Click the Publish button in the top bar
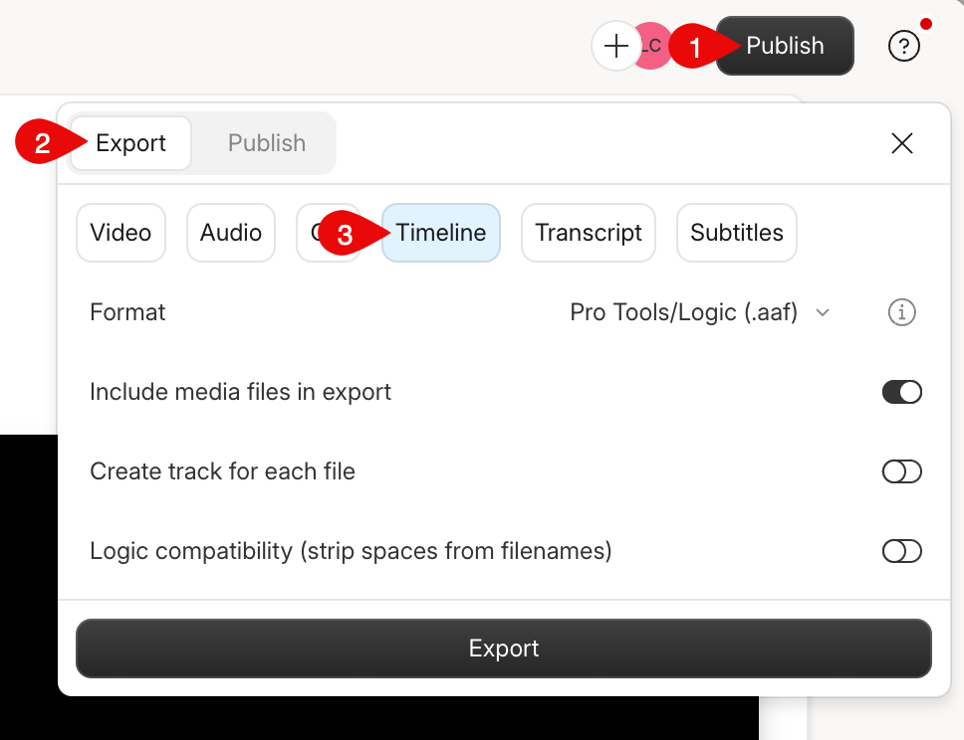 (x=784, y=45)
